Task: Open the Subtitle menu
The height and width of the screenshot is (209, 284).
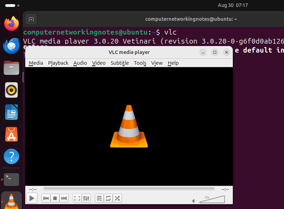Action: (x=120, y=63)
